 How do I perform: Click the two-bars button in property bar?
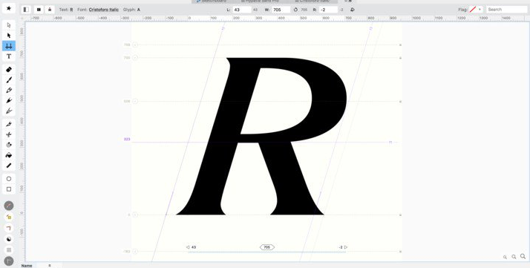(x=39, y=10)
